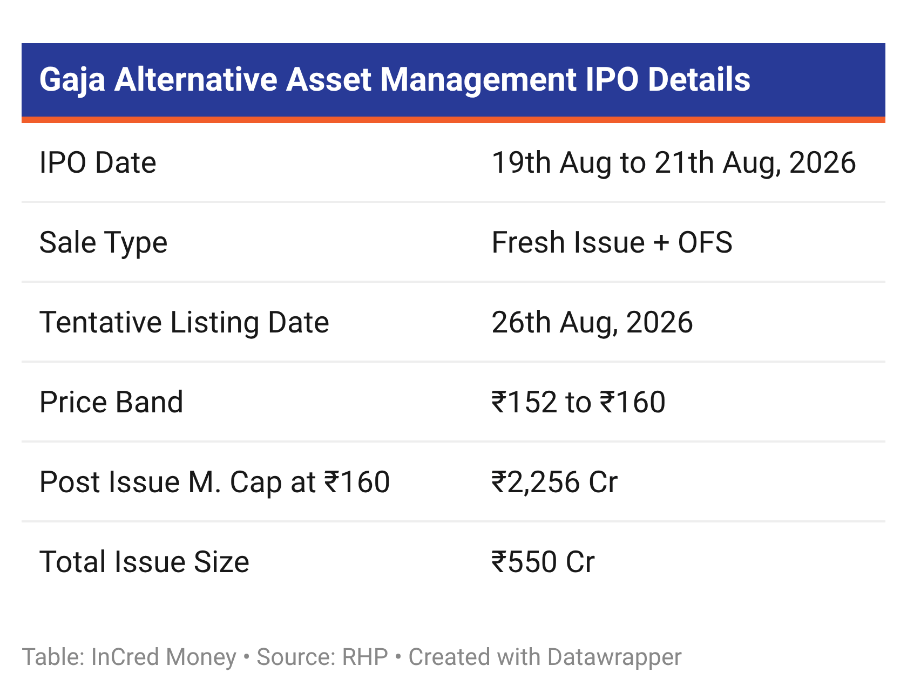Click the '₹152 to ₹160' price band value

[578, 402]
